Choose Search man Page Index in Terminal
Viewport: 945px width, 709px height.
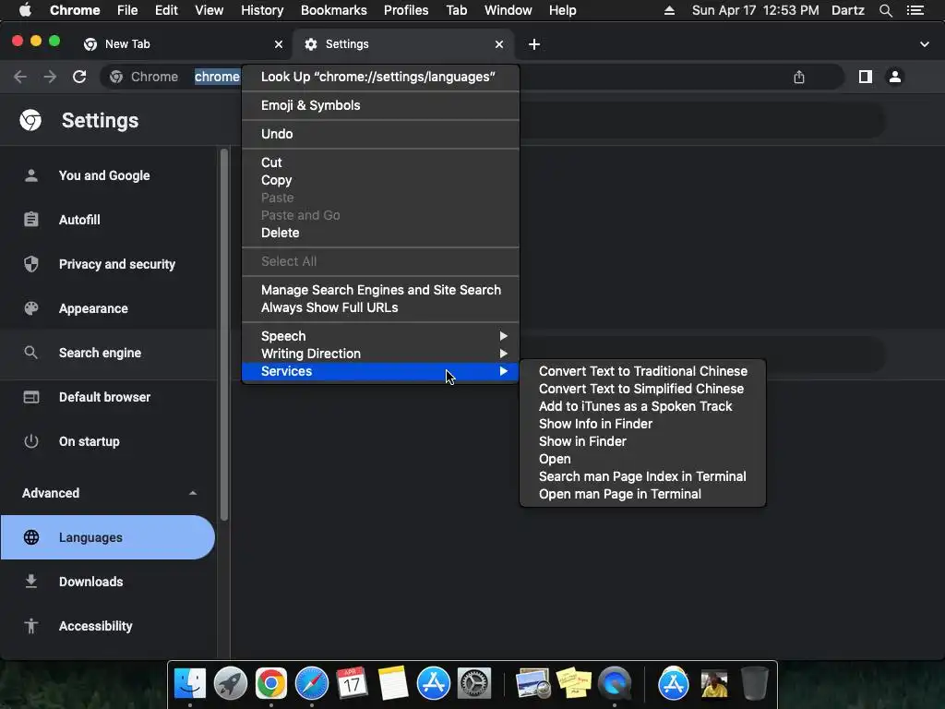(x=642, y=475)
